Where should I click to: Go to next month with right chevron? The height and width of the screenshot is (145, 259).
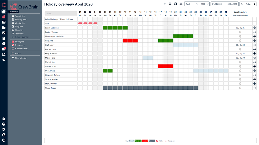click(255, 4)
